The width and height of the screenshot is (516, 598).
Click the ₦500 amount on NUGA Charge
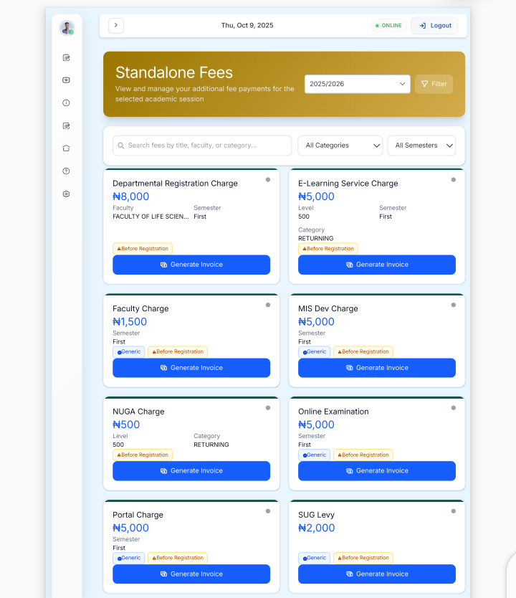126,424
